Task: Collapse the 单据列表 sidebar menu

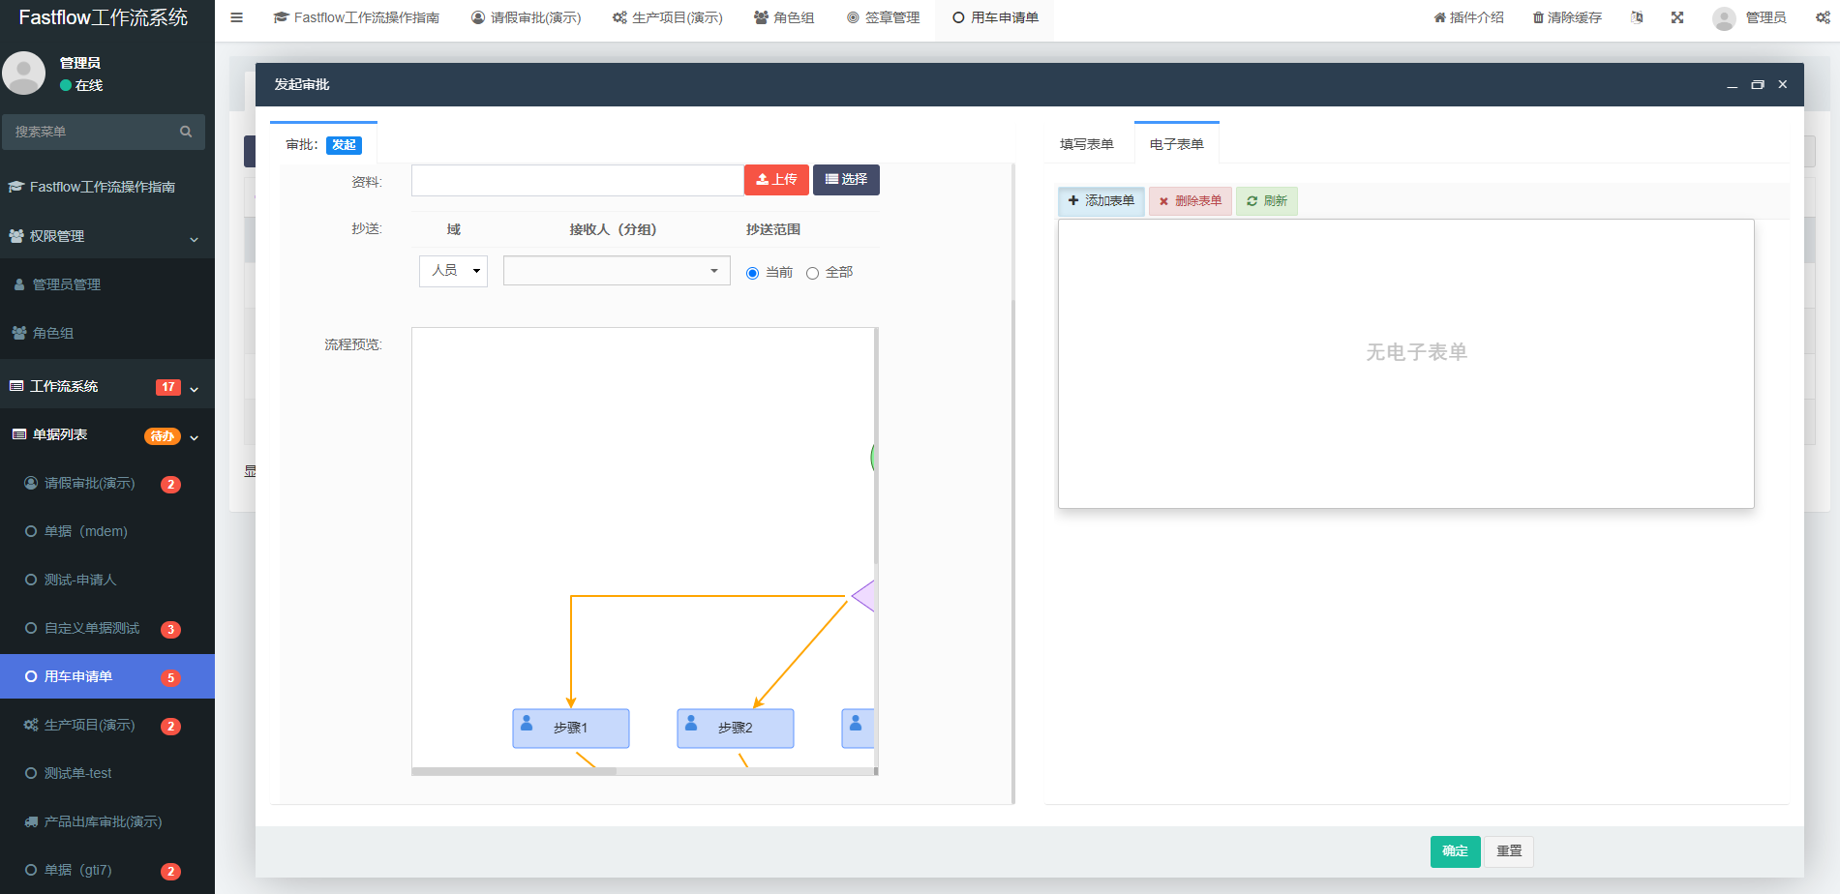Action: point(107,435)
